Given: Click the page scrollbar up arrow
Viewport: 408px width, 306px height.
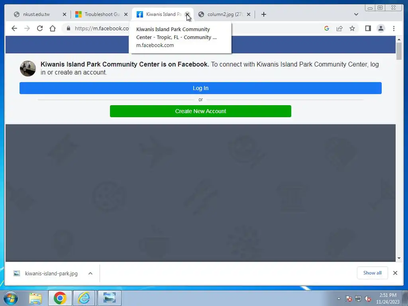Looking at the screenshot, I should pyautogui.click(x=399, y=39).
